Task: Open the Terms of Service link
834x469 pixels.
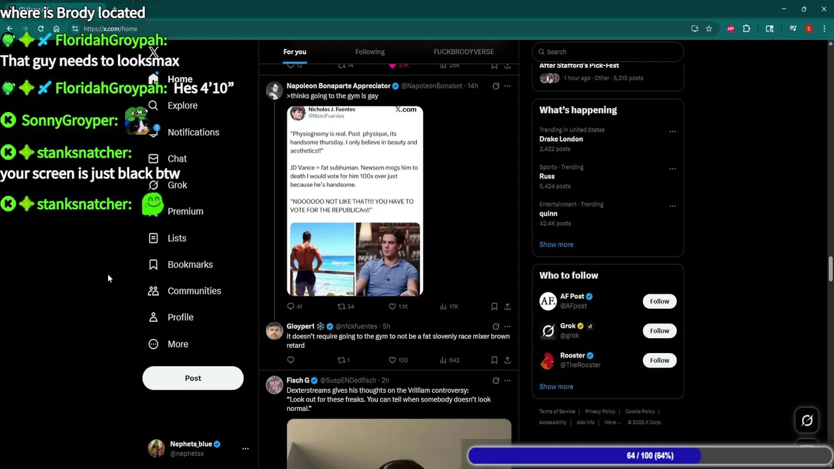Action: [557, 412]
